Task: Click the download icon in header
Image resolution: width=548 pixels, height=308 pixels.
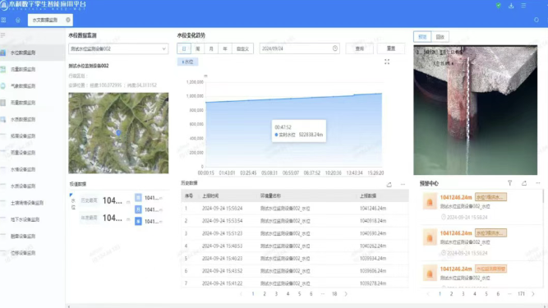Action: tap(511, 5)
